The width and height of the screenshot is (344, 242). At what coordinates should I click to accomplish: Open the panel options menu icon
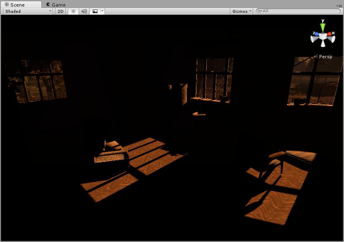coord(339,6)
